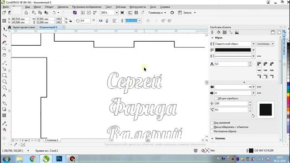The width and height of the screenshot is (290, 163).
Task: Select the Ellipse tool
Action: [5, 81]
